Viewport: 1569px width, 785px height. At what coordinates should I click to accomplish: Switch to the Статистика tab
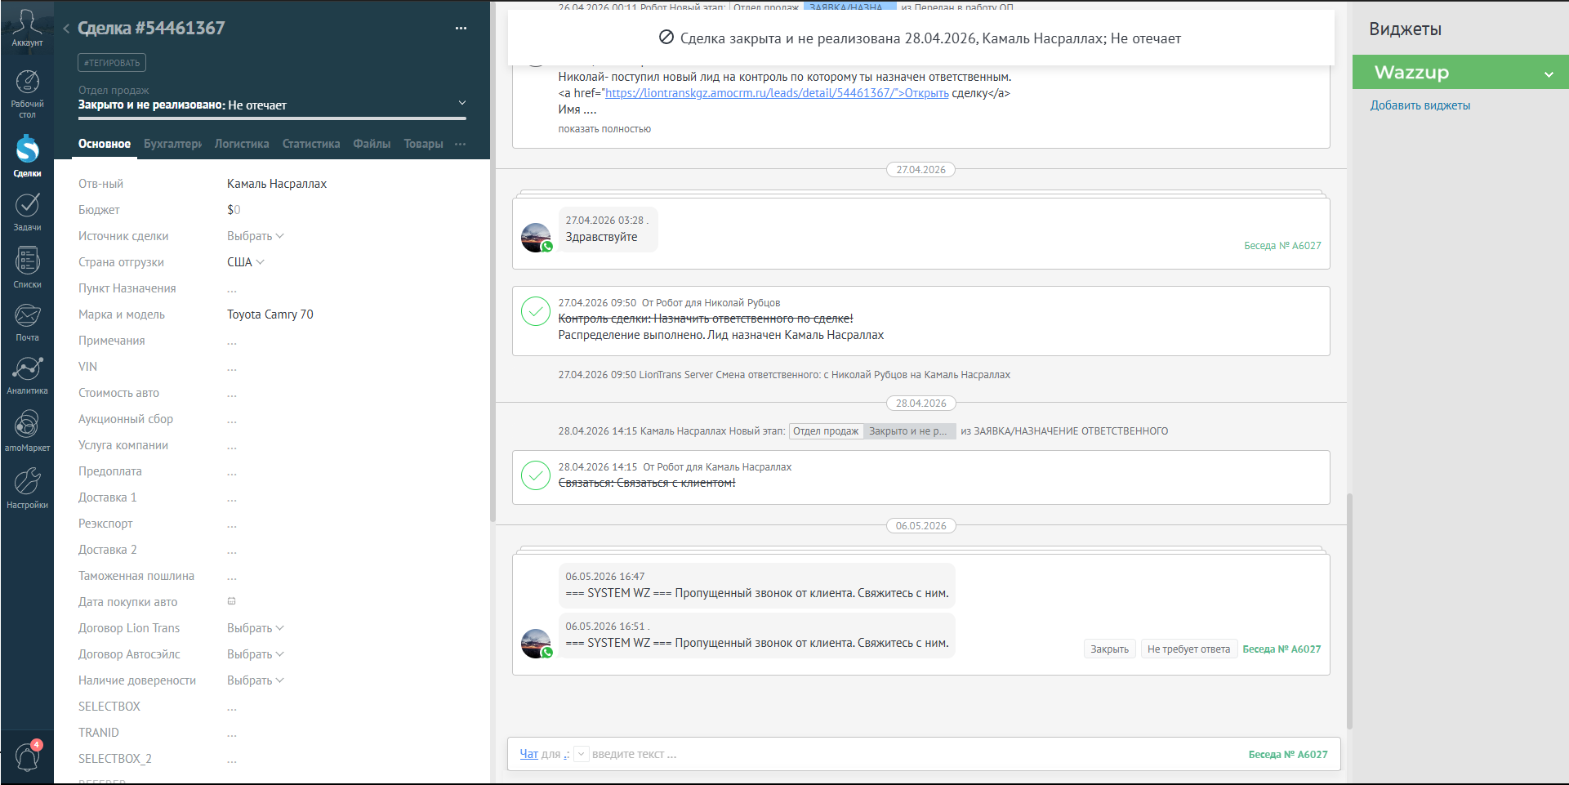(x=311, y=144)
